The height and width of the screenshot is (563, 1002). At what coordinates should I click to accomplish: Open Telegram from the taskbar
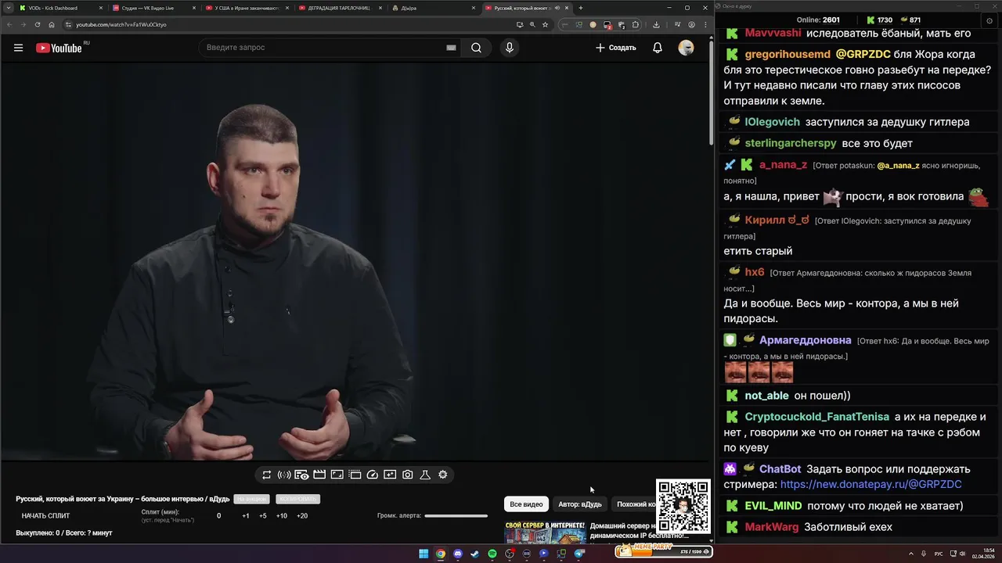(579, 554)
